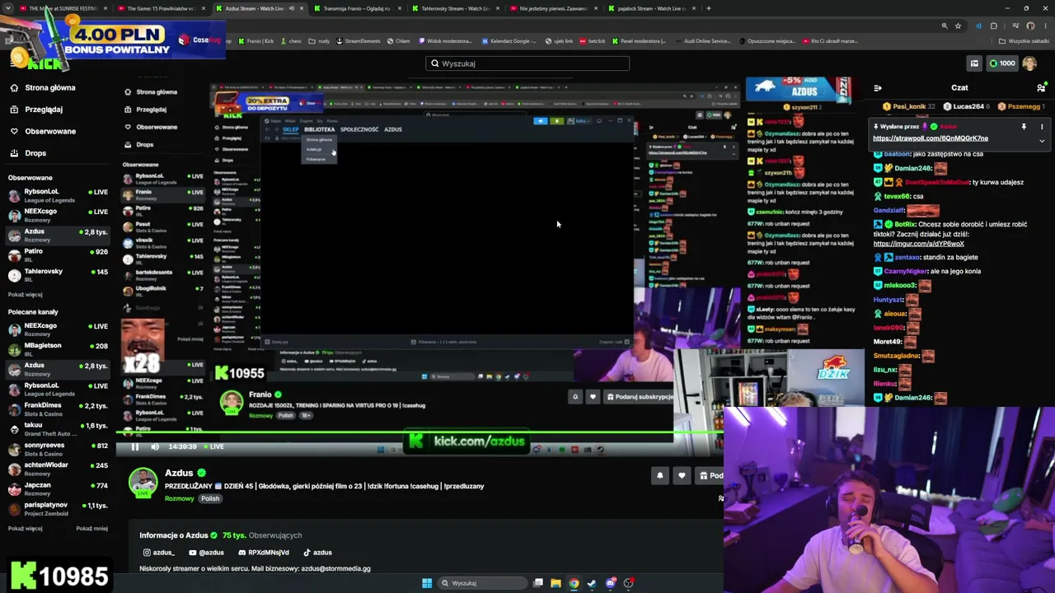Open the imgur.com link in chat
The height and width of the screenshot is (593, 1055).
(918, 244)
